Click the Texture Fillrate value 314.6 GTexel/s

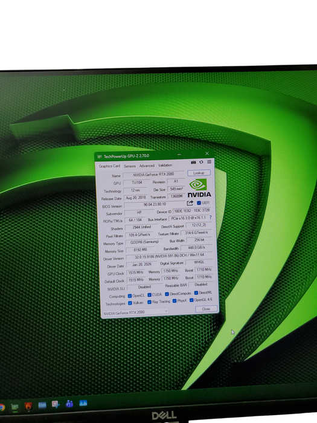coord(196,233)
